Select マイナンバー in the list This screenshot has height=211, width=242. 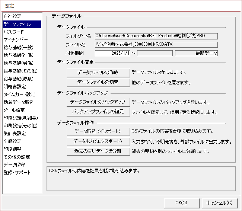(x=15, y=40)
